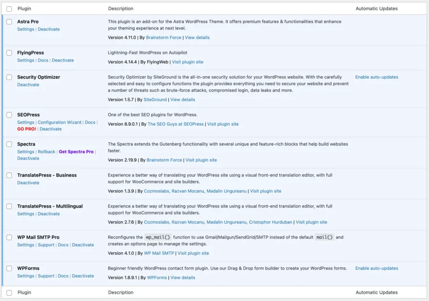This screenshot has height=301, width=429.
Task: Enable auto-updates for Security Optimizer
Action: pos(377,77)
